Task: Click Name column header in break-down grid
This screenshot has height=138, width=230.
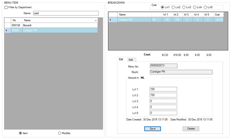Action: pyautogui.click(x=134, y=14)
